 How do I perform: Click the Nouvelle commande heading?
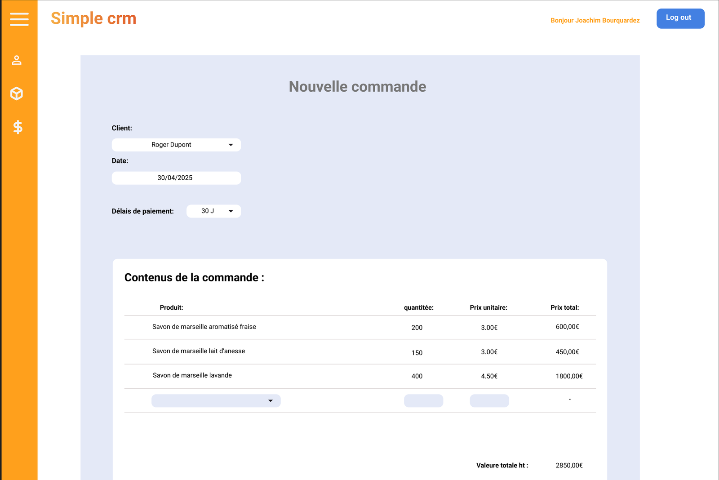(x=358, y=87)
